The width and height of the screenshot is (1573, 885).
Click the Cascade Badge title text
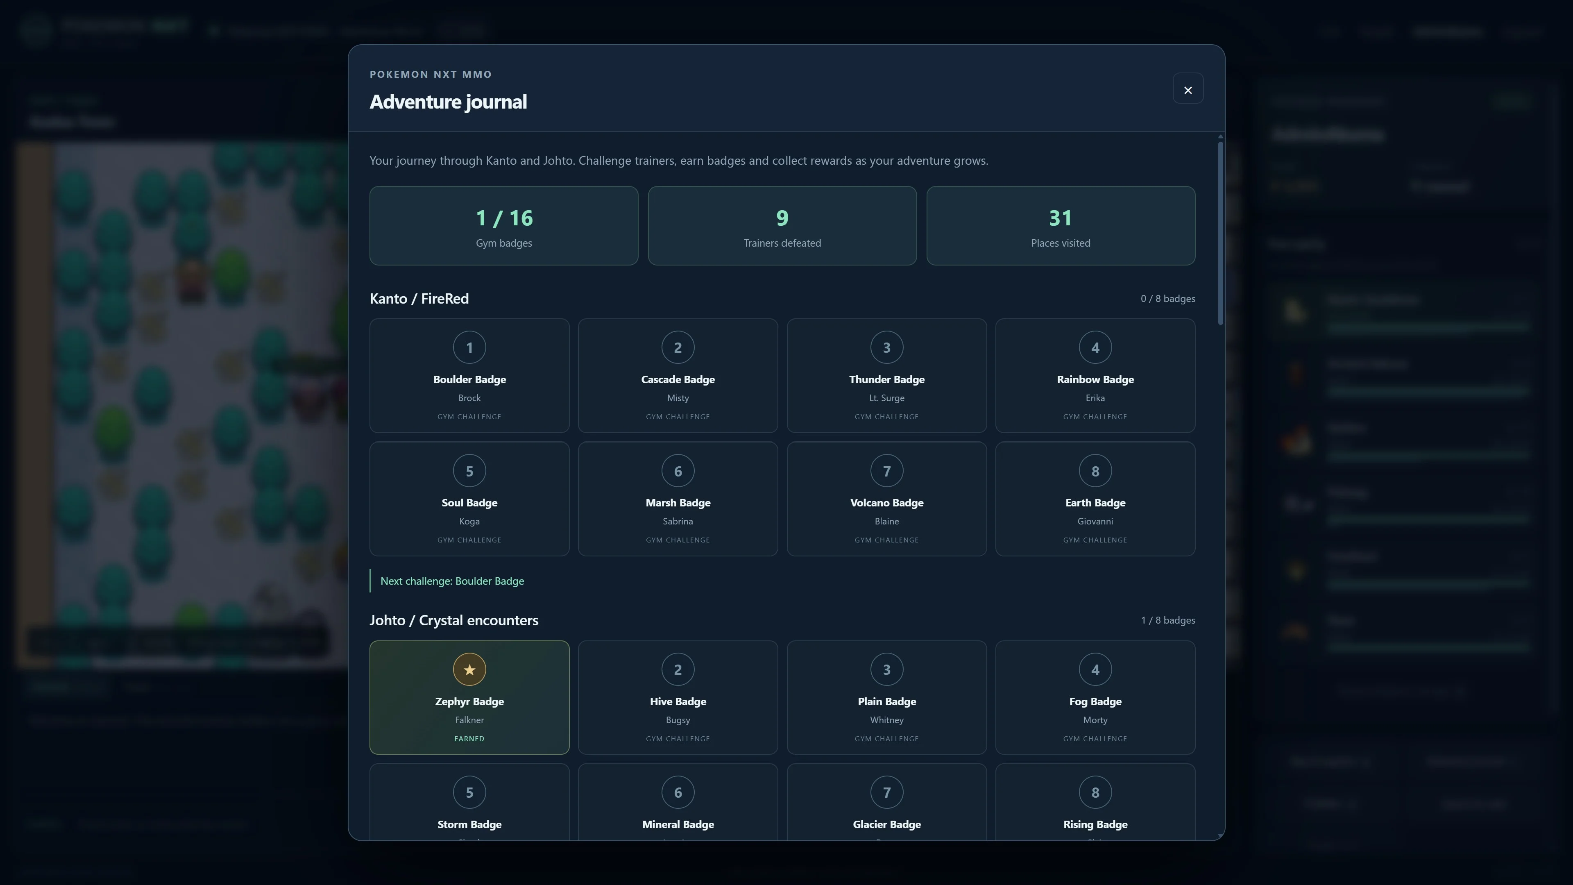coord(678,379)
